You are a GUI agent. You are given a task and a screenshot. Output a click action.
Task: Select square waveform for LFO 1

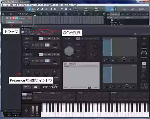click(x=54, y=39)
